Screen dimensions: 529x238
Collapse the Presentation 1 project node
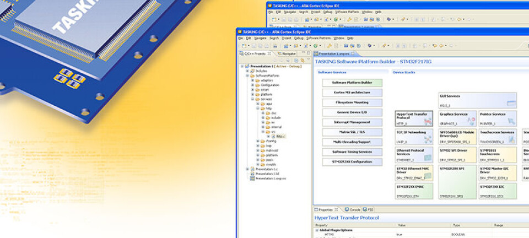coord(242,67)
